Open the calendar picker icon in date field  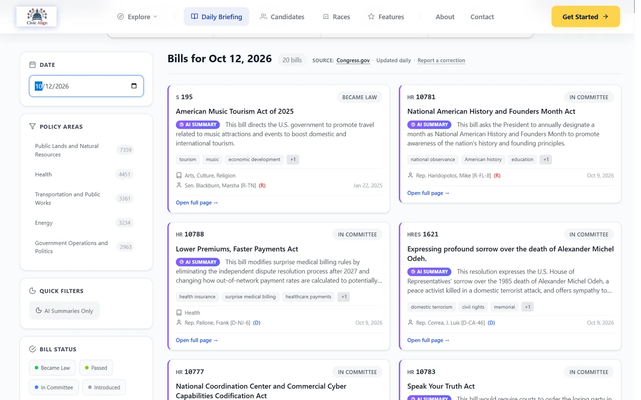pyautogui.click(x=134, y=86)
